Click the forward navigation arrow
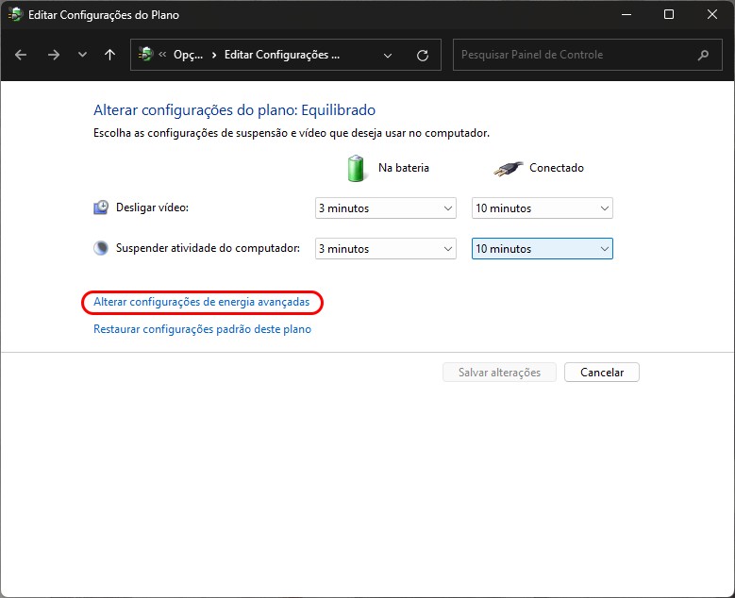The width and height of the screenshot is (735, 598). click(54, 55)
